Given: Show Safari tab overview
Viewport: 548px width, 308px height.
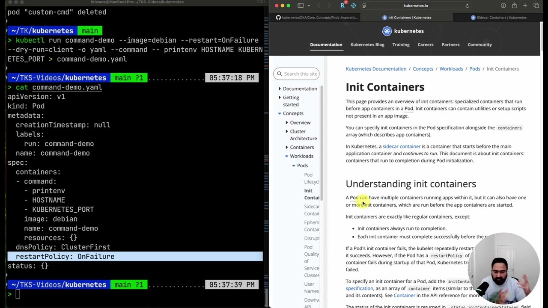Looking at the screenshot, I should pos(536,6).
